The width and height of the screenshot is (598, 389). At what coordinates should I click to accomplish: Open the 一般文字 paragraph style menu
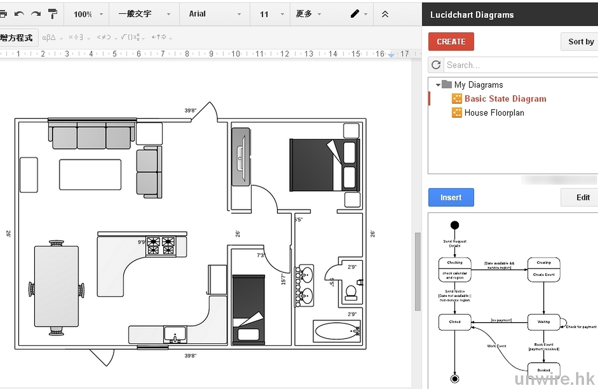[x=144, y=14]
